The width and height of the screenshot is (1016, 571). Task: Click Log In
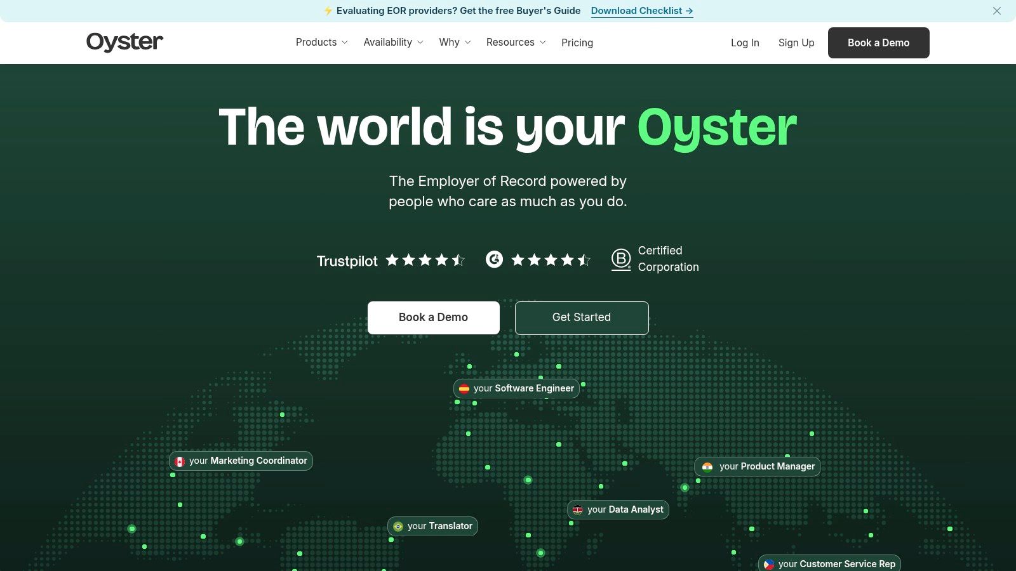[x=745, y=43]
